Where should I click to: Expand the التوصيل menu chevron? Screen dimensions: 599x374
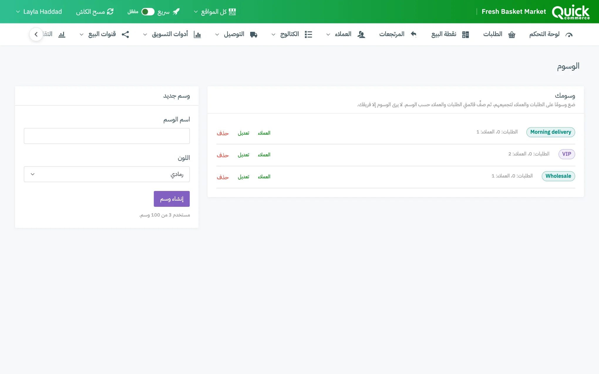tap(217, 35)
